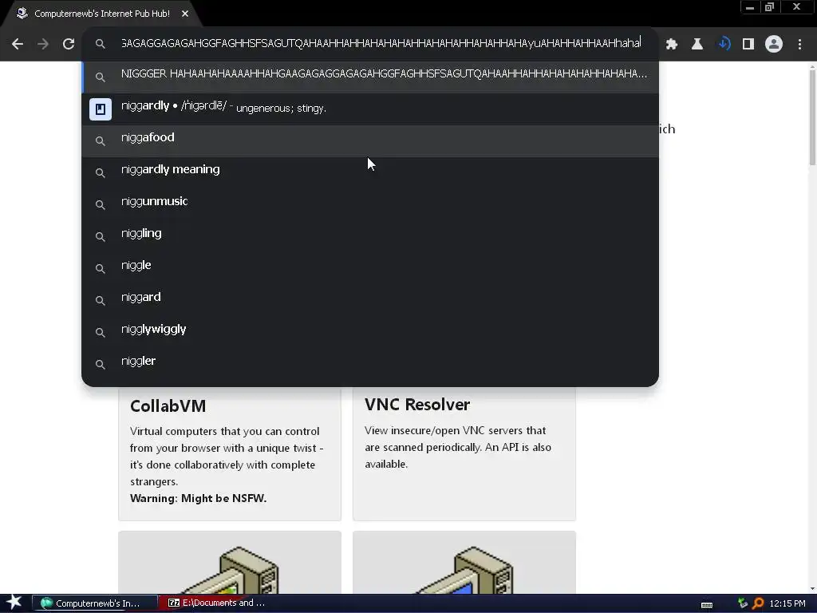Minimize the browser window
This screenshot has width=817, height=613.
tap(750, 7)
